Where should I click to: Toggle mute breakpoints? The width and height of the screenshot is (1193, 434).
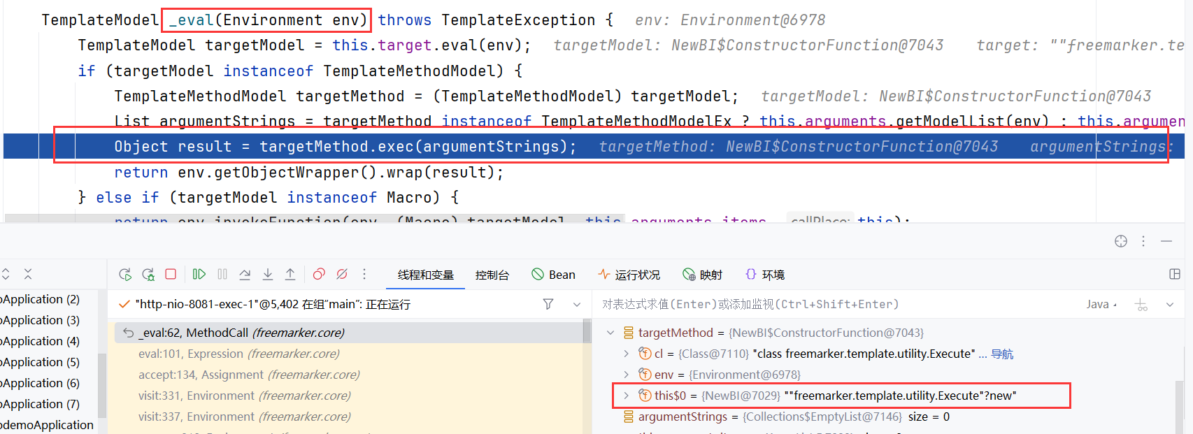(342, 275)
